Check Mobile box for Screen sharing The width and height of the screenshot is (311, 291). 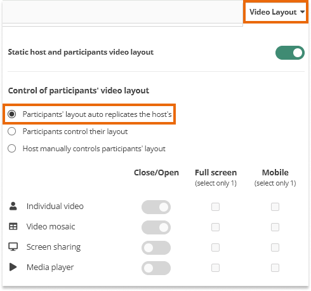[275, 247]
